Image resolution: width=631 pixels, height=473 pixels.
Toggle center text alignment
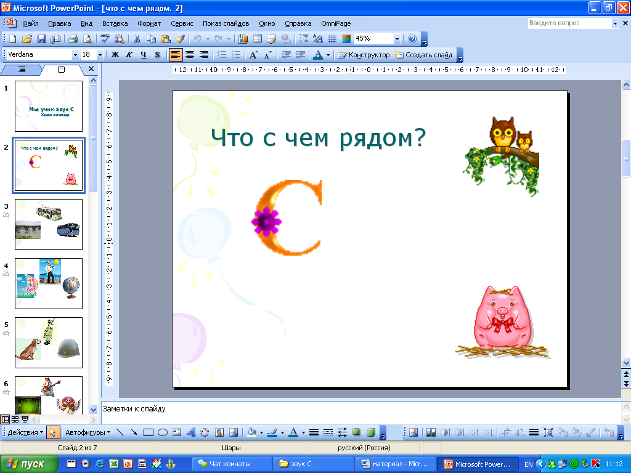pos(190,55)
